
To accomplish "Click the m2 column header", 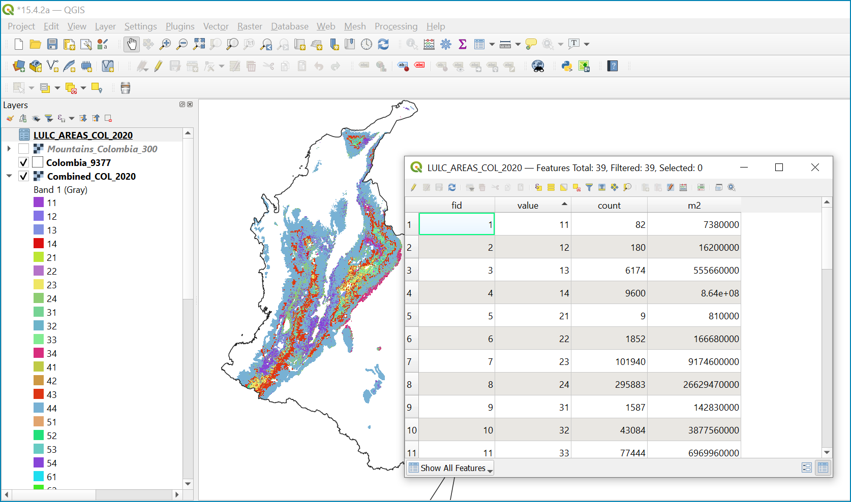I will click(694, 205).
